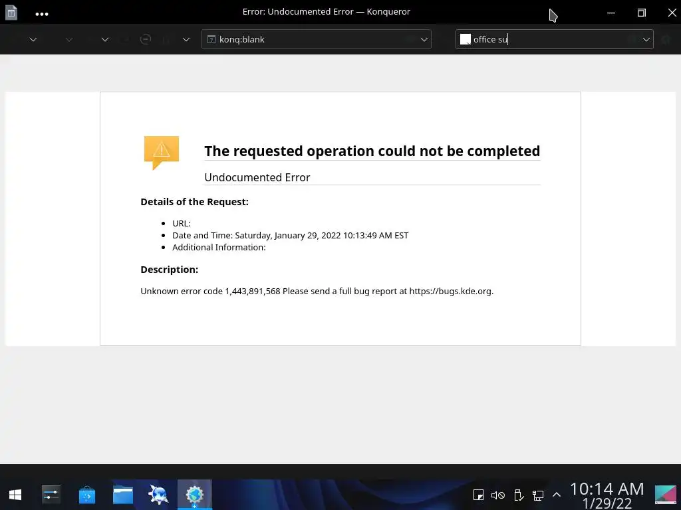The width and height of the screenshot is (681, 510).
Task: Open the Start menu launcher in taskbar
Action: tap(15, 494)
